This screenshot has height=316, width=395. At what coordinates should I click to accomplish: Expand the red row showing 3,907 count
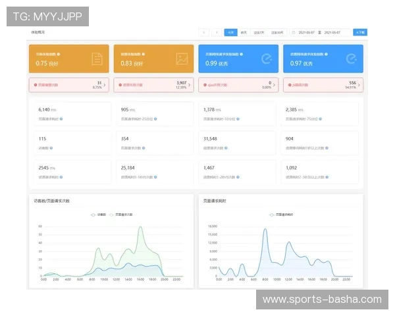[x=190, y=85]
